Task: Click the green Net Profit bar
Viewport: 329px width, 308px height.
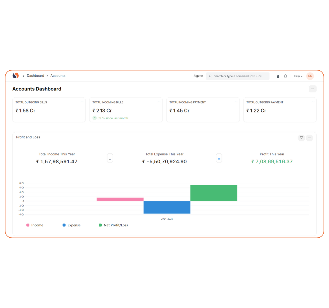Action: 214,193
